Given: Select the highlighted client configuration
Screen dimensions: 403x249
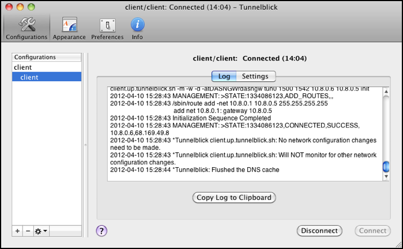Looking at the screenshot, I should (46, 77).
